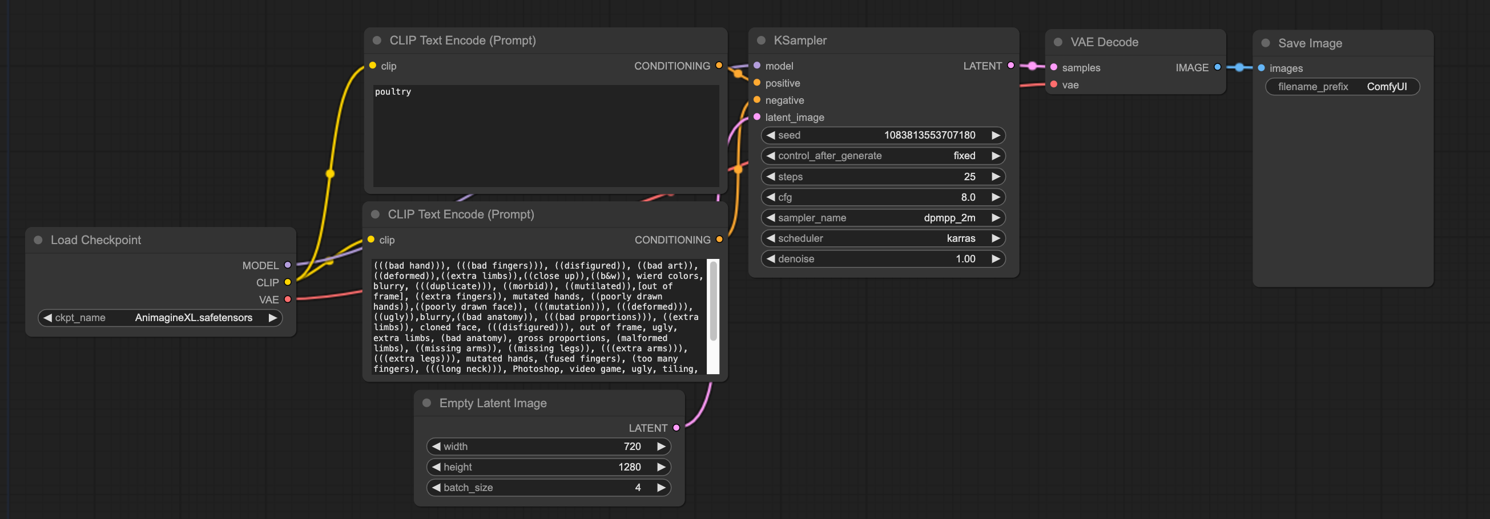The image size is (1490, 519).
Task: Select previous ckpt_name checkpoint with left arrow
Action: point(47,318)
